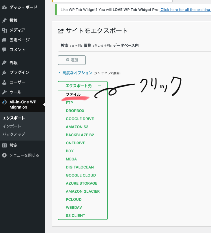Choose AZURE STORAGE export option
Image resolution: width=211 pixels, height=233 pixels.
pos(82,183)
